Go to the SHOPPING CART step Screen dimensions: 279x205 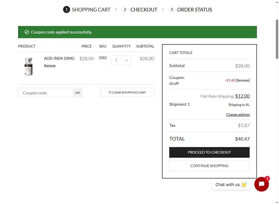91,10
